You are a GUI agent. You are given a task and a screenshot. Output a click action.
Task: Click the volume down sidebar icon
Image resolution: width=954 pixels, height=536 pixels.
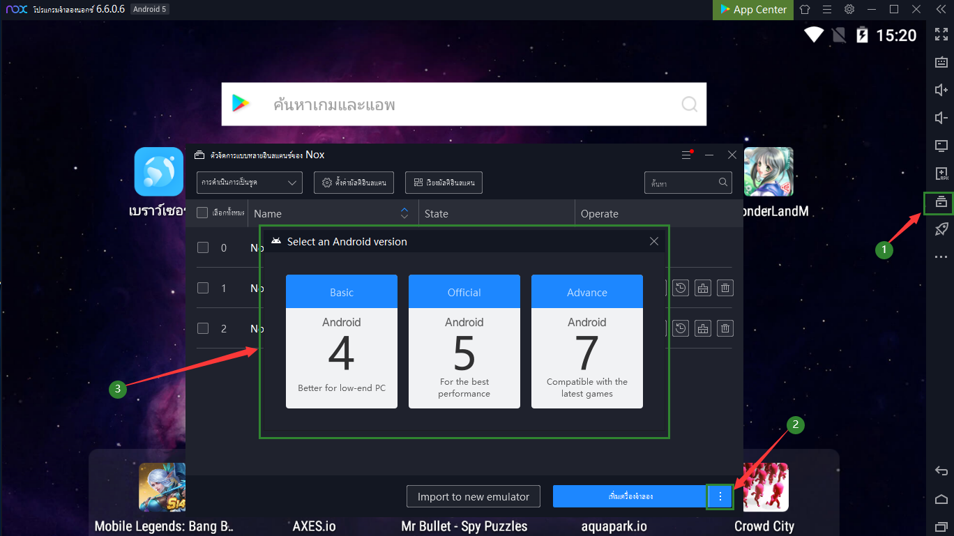point(941,118)
